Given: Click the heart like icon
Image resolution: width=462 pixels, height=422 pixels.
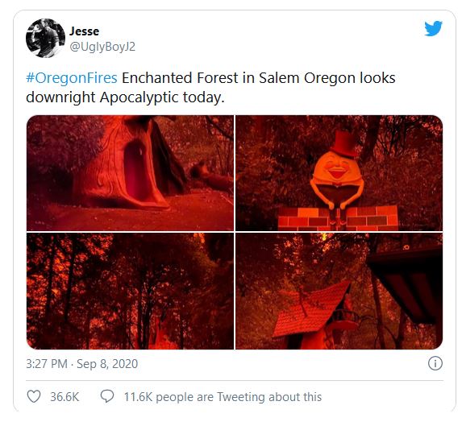Looking at the screenshot, I should tap(34, 396).
